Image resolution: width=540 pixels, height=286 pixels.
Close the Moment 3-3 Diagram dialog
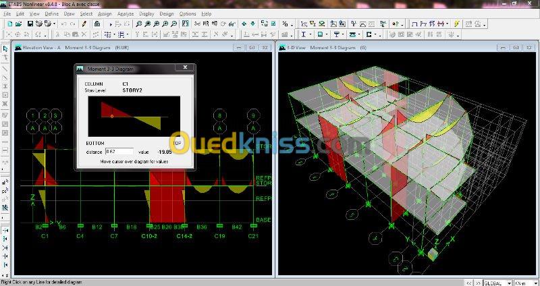point(185,67)
